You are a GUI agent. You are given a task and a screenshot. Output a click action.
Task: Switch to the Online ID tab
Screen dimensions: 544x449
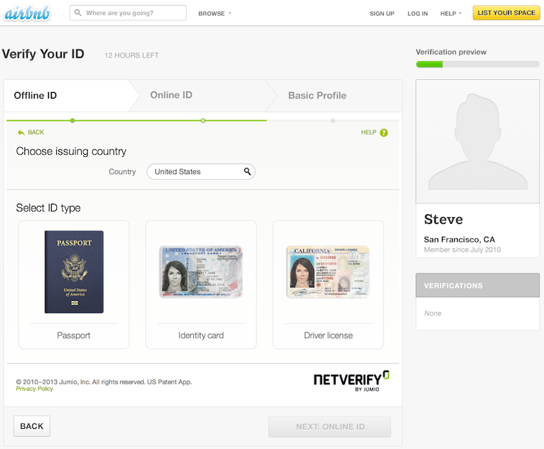pyautogui.click(x=171, y=95)
